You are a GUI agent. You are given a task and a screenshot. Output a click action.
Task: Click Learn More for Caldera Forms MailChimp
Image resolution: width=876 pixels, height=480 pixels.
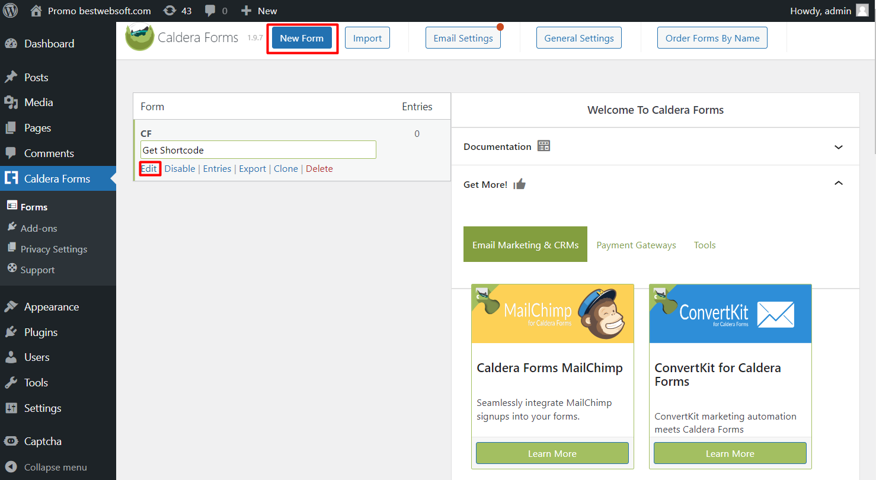[552, 453]
